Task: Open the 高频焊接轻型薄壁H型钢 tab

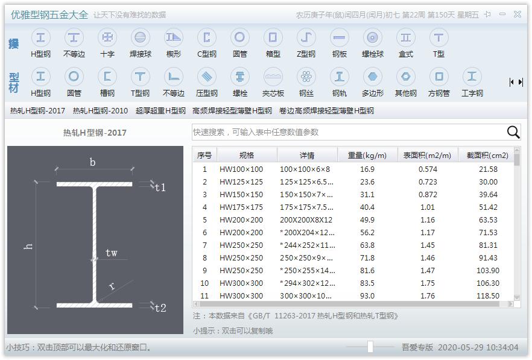Action: [232, 110]
